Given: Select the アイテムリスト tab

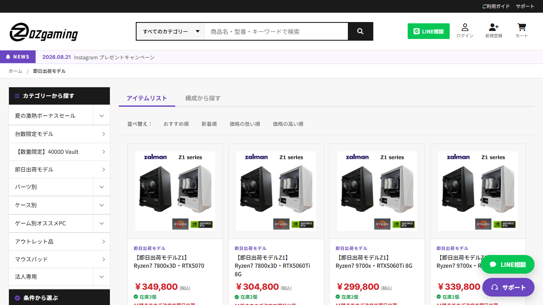Looking at the screenshot, I should tap(147, 98).
